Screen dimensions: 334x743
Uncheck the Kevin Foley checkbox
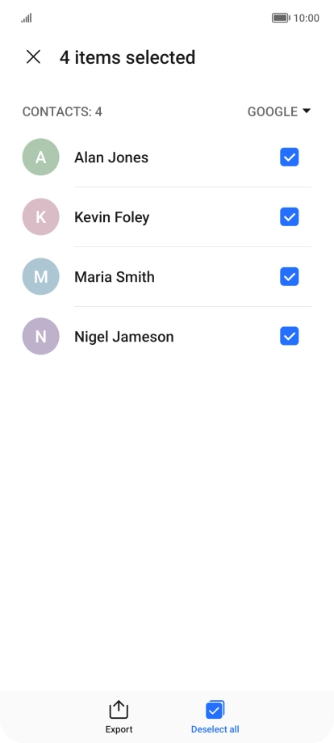click(289, 216)
